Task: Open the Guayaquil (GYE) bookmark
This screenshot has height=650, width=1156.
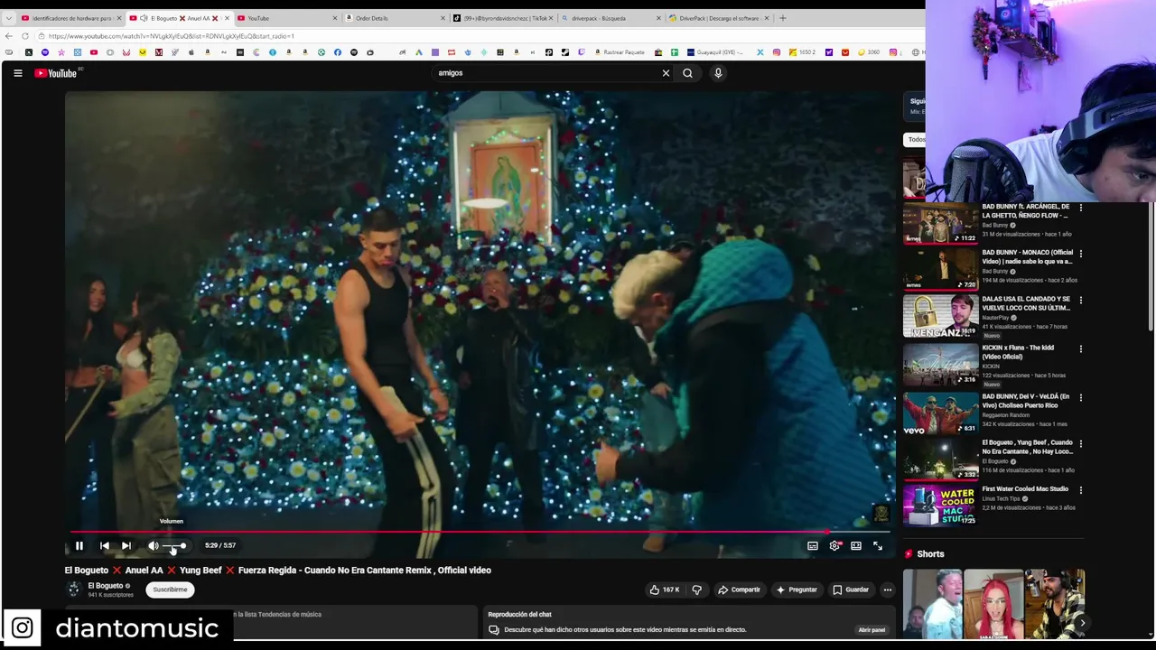Action: [x=716, y=52]
